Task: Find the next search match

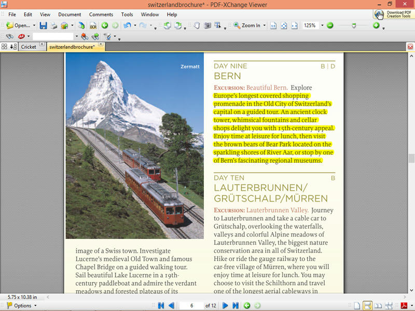Action: click(x=95, y=36)
